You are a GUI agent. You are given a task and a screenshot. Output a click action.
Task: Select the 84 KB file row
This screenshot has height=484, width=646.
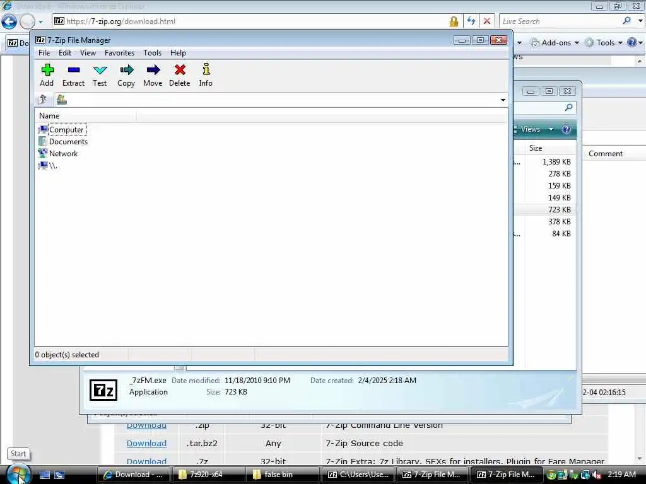544,233
